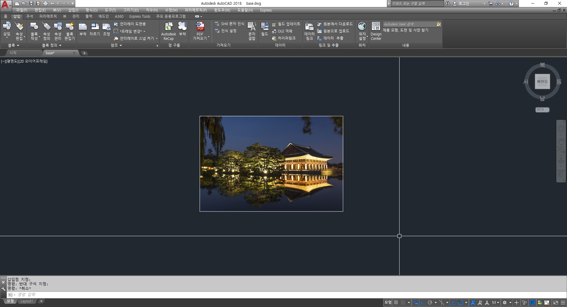Open the 그리기(D) menu
The image size is (567, 307).
coord(131,10)
